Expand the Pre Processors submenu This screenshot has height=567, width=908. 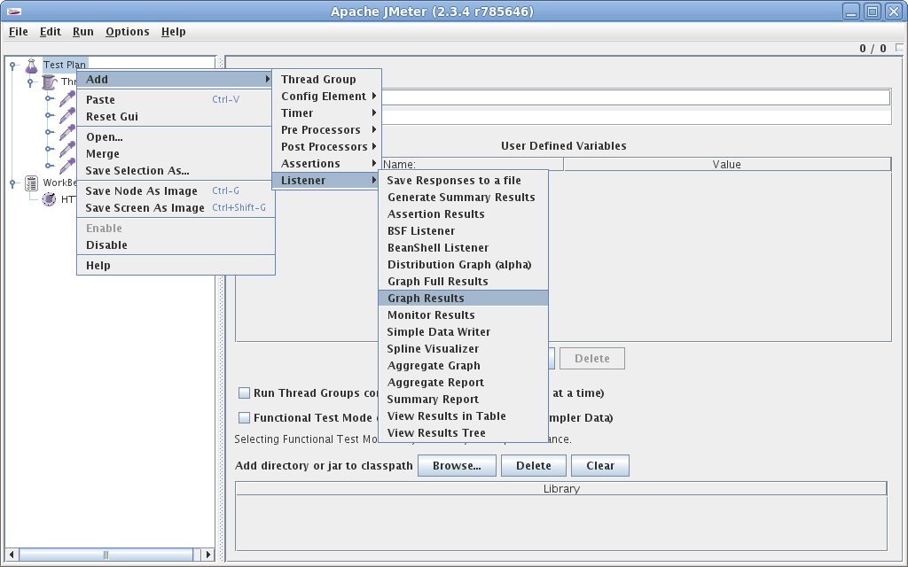(326, 129)
